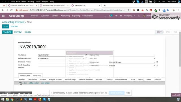
Task: Go back with browser arrow
Action: pyautogui.click(x=3, y=10)
